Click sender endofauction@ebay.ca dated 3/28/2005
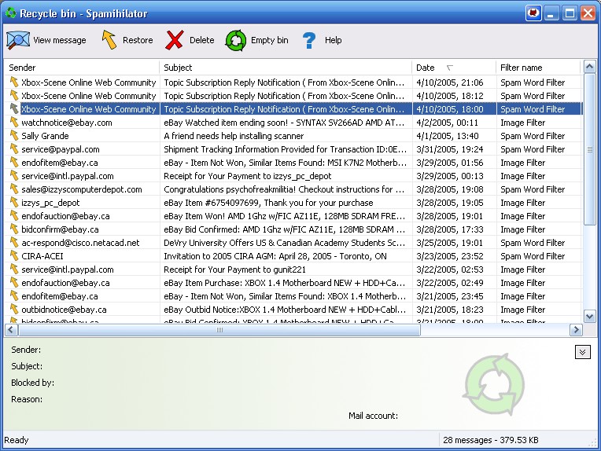601x451 pixels. coord(65,216)
